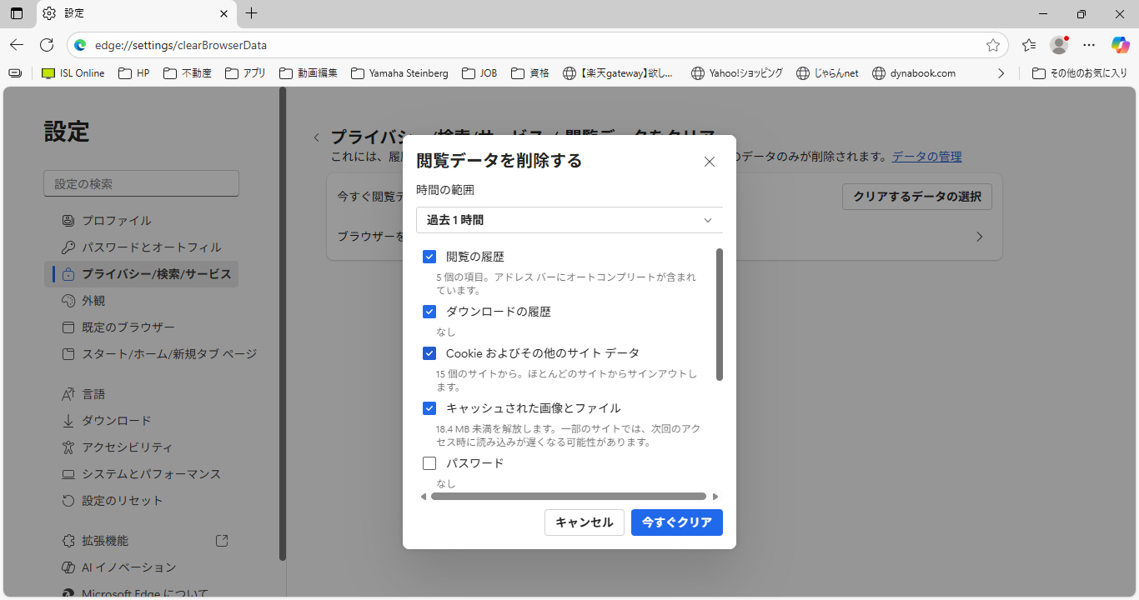Enable the パスワード checkbox
The height and width of the screenshot is (600, 1139).
(x=429, y=463)
